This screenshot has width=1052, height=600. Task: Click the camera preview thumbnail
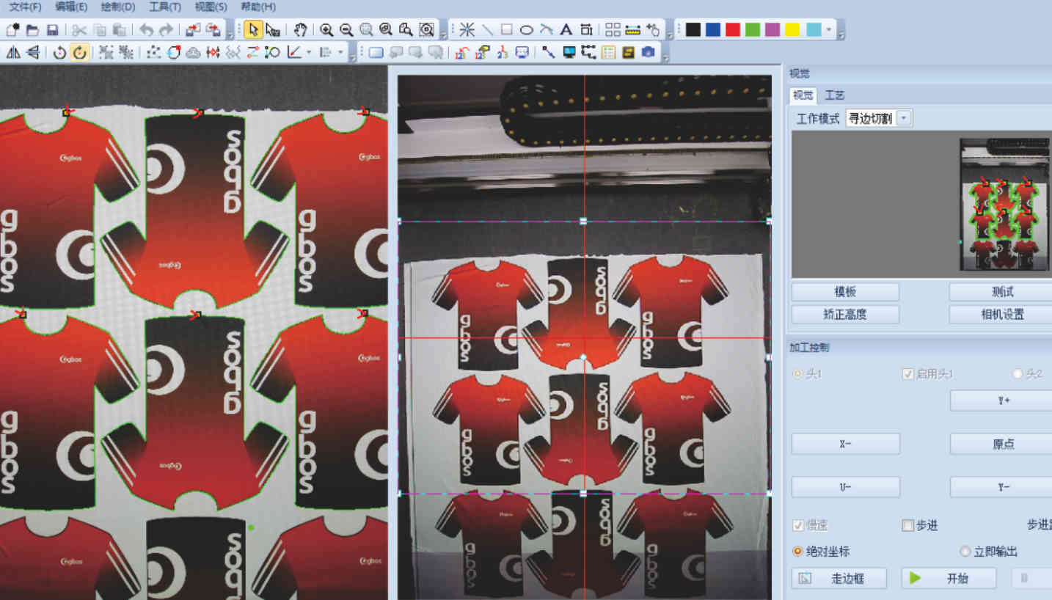[x=1004, y=204]
